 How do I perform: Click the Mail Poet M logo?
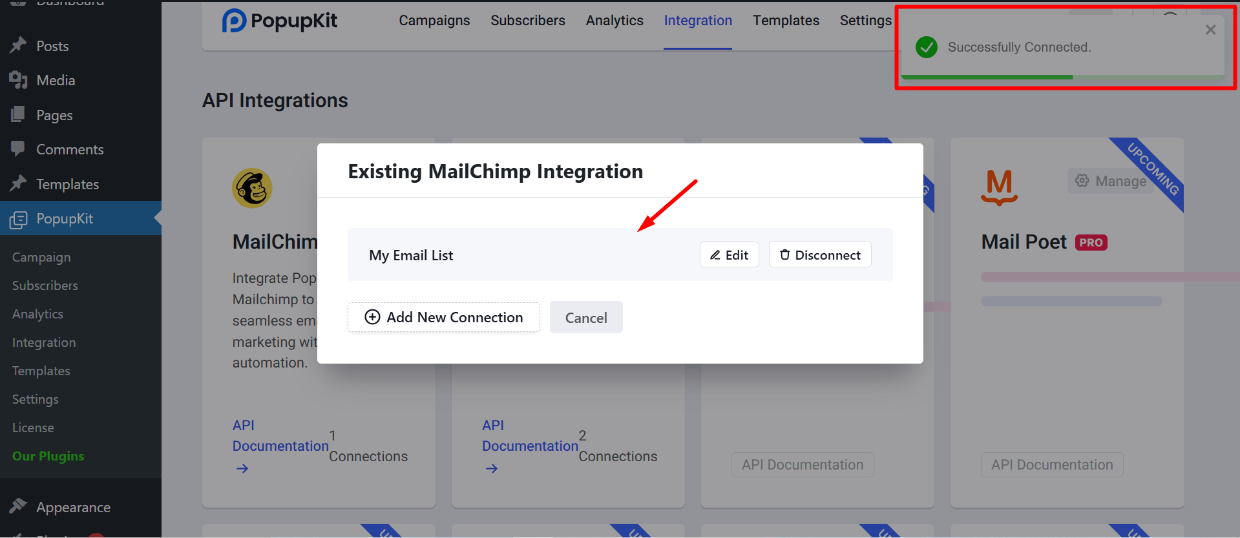point(999,187)
